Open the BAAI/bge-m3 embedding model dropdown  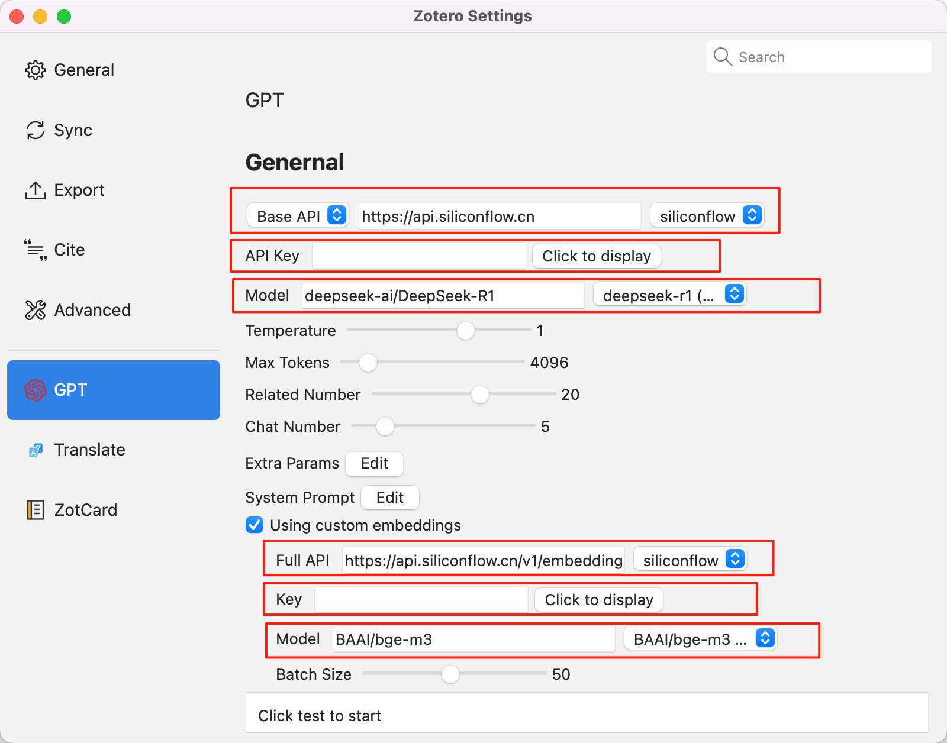point(700,639)
